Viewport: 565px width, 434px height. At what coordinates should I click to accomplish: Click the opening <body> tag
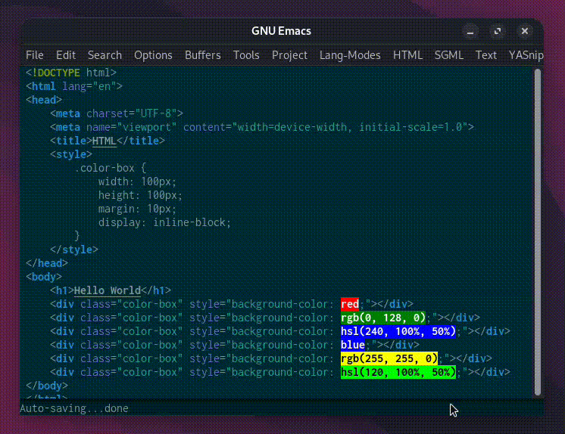coord(44,277)
